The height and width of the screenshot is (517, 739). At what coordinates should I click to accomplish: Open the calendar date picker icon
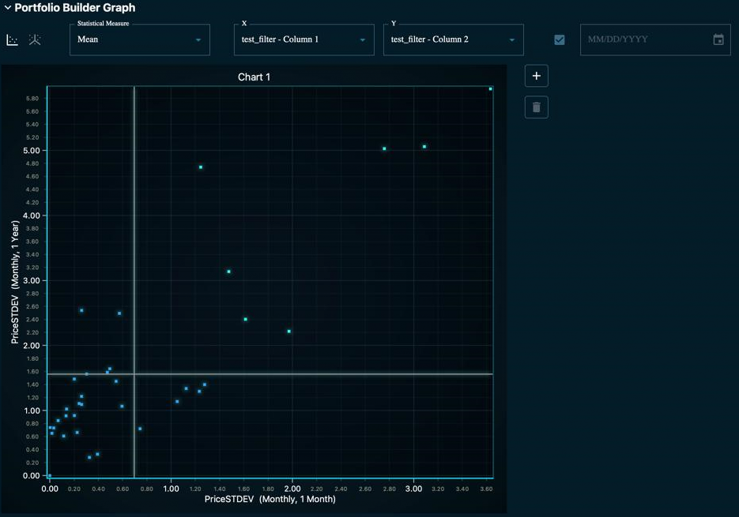click(x=718, y=40)
